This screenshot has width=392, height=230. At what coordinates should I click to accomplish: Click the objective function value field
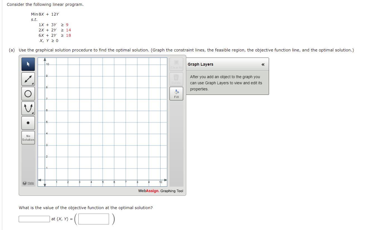click(34, 219)
